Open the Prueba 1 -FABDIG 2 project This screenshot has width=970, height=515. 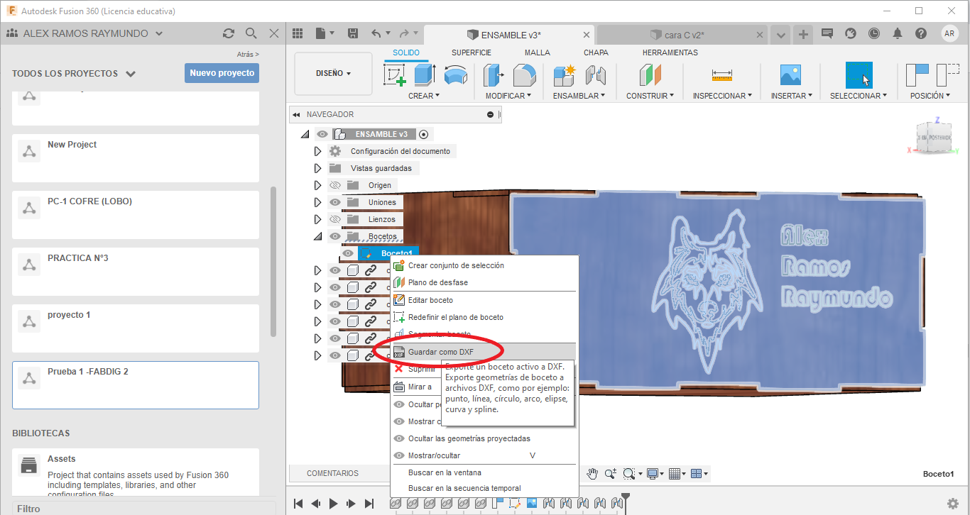tap(136, 385)
